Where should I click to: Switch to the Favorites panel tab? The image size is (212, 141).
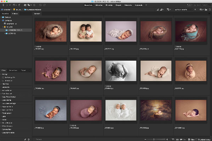[x=5, y=14]
